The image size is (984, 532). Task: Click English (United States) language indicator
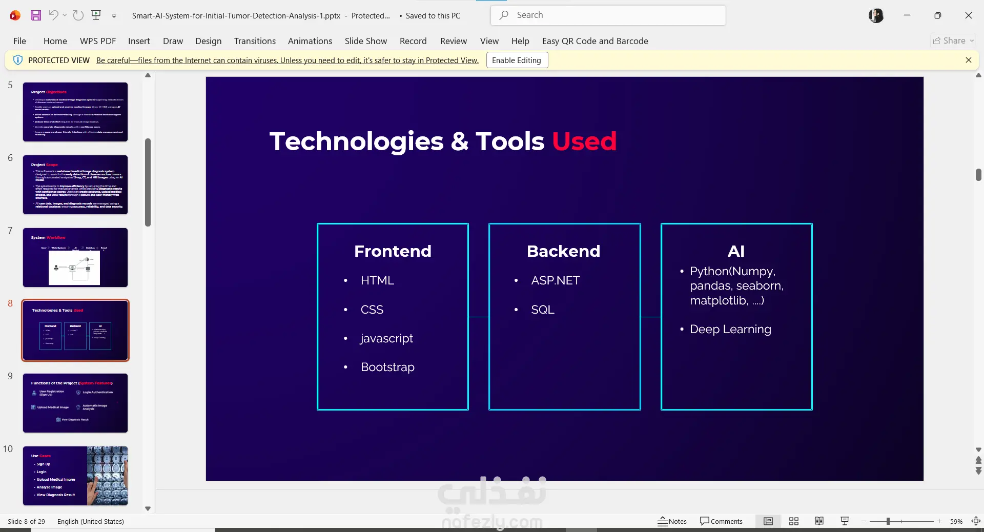click(x=91, y=521)
